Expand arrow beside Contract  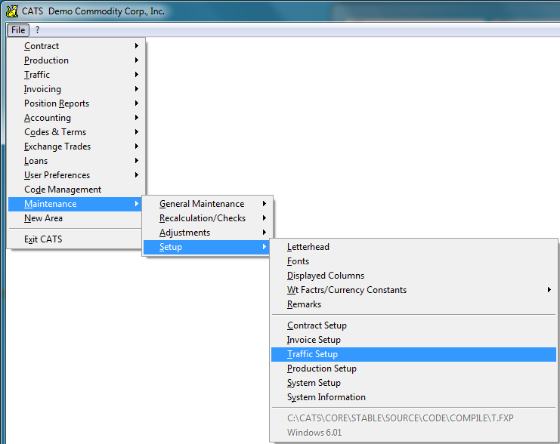[x=137, y=46]
